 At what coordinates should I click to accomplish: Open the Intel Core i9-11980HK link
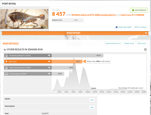point(132,15)
